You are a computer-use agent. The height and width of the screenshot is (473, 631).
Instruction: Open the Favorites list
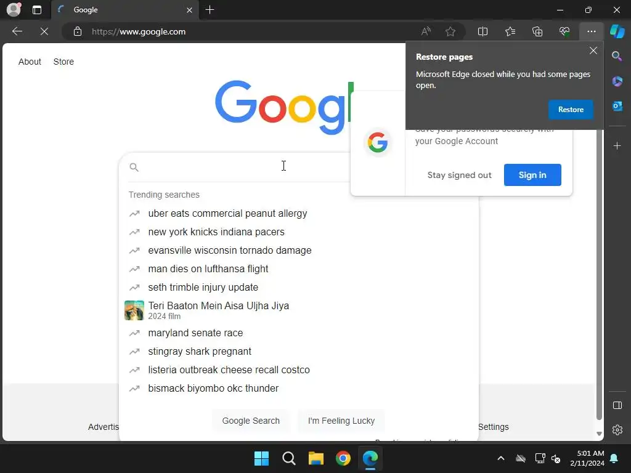click(x=510, y=31)
